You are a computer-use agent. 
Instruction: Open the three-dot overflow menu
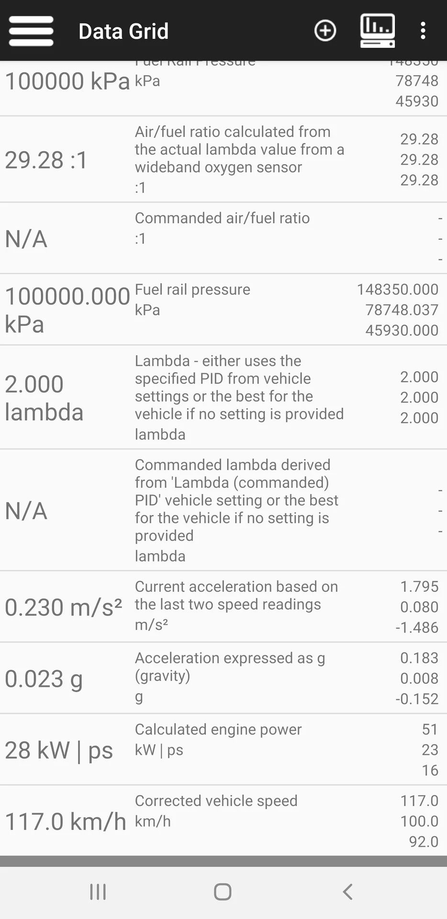423,31
